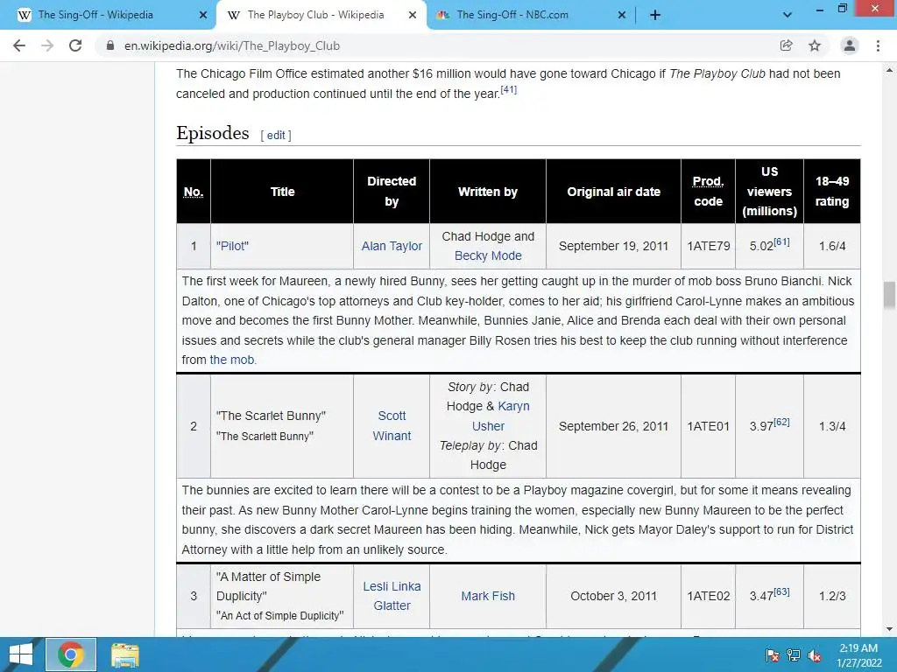This screenshot has height=672, width=897.
Task: Select production code 1ATE02
Action: pyautogui.click(x=708, y=596)
